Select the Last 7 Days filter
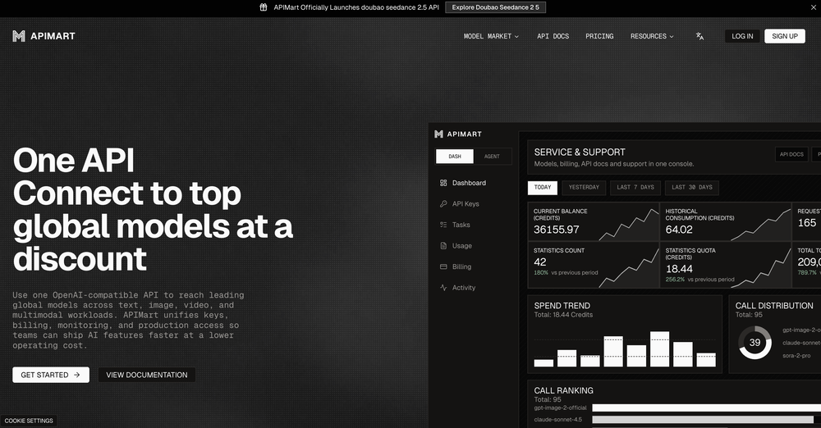Screen dimensions: 821x428 click(x=635, y=187)
